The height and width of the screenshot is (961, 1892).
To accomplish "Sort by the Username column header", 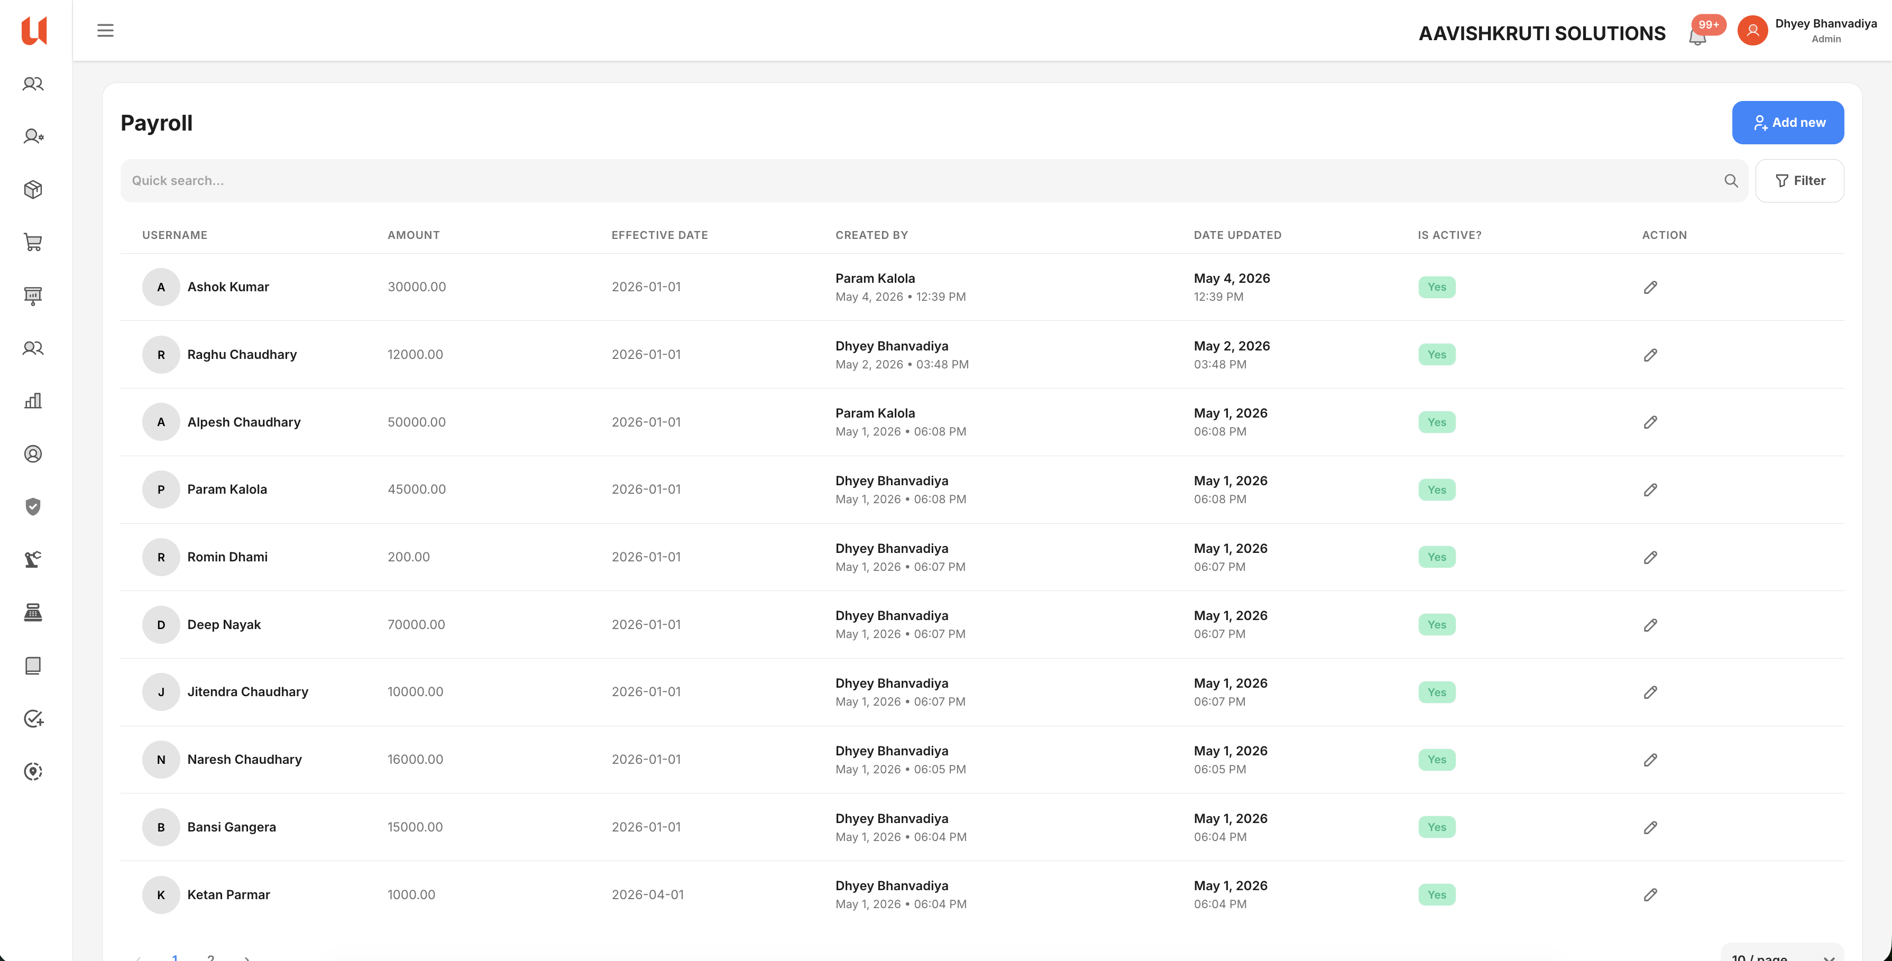I will pos(175,235).
